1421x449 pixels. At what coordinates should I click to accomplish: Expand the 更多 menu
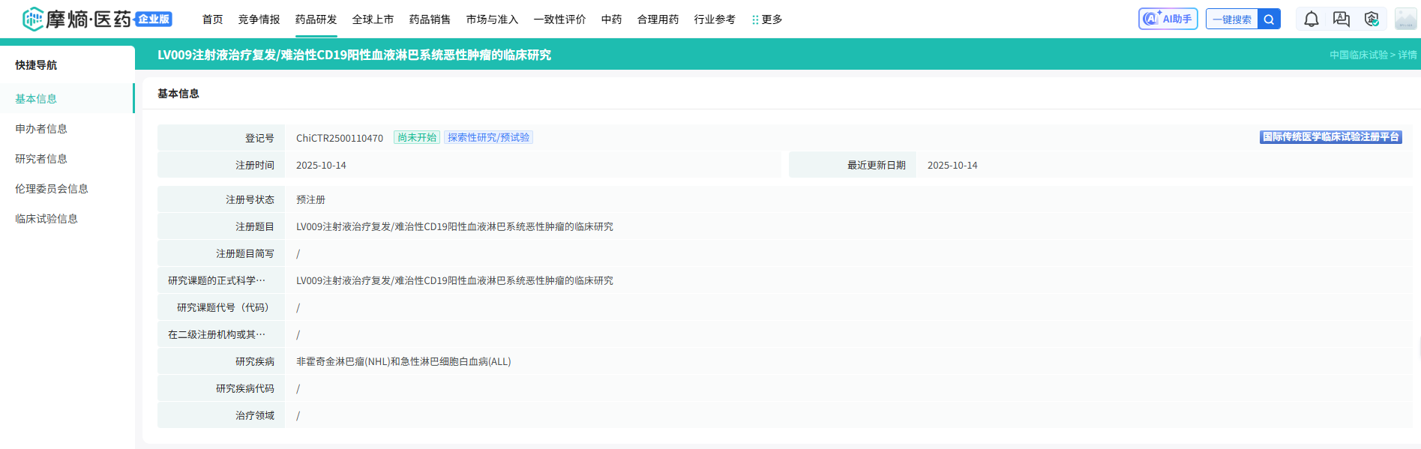tap(767, 19)
